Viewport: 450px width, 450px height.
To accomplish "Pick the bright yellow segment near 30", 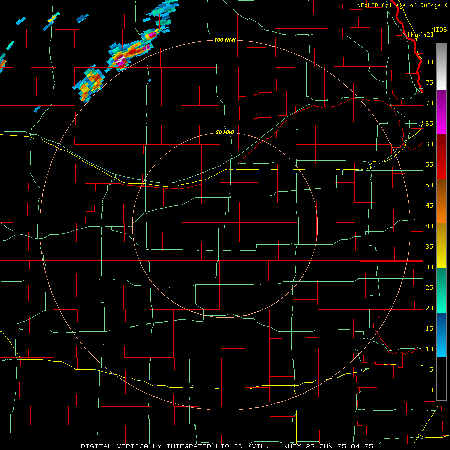I will point(441,260).
